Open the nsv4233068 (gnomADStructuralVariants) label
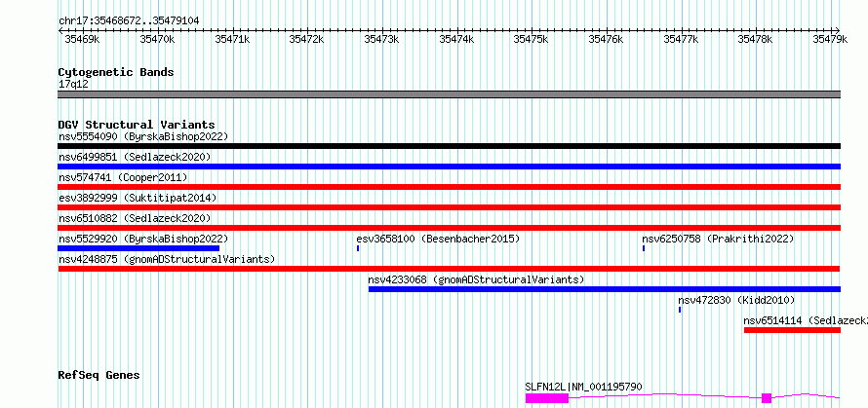 point(477,279)
